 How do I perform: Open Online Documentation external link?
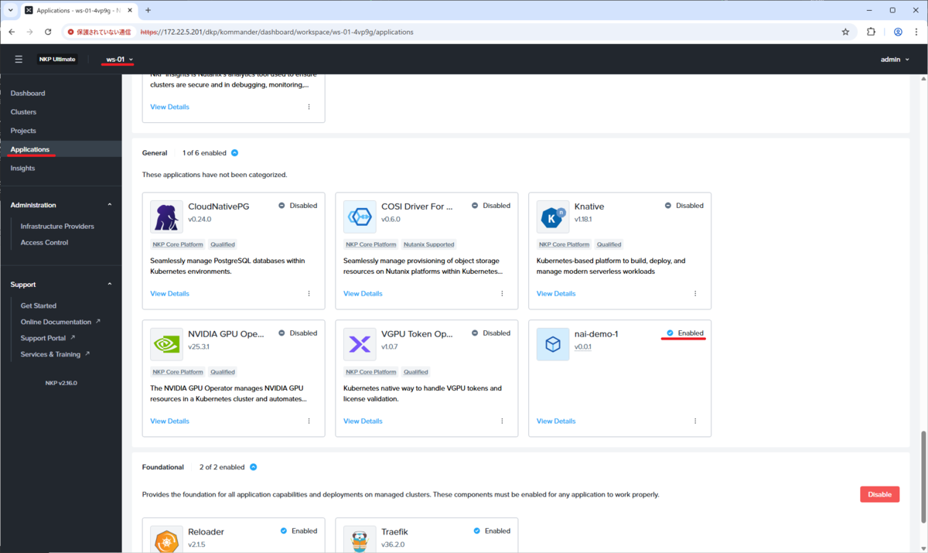click(60, 322)
